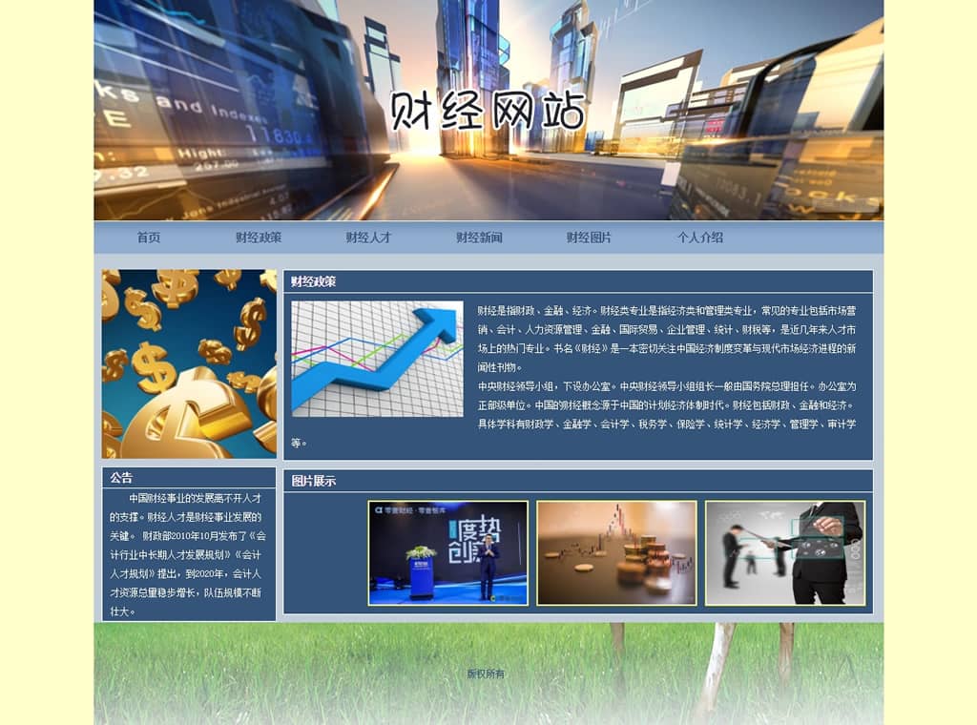Click the paragraph beginning 财经是指财政
This screenshot has width=977, height=725.
(666, 338)
